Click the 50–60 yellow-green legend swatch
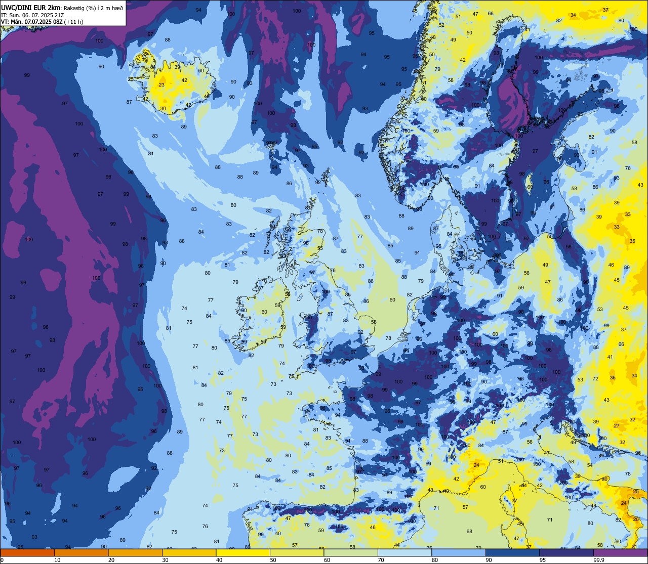 (297, 552)
